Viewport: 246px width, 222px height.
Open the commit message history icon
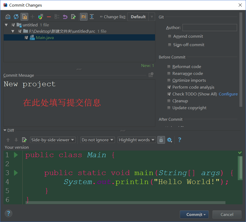click(151, 75)
